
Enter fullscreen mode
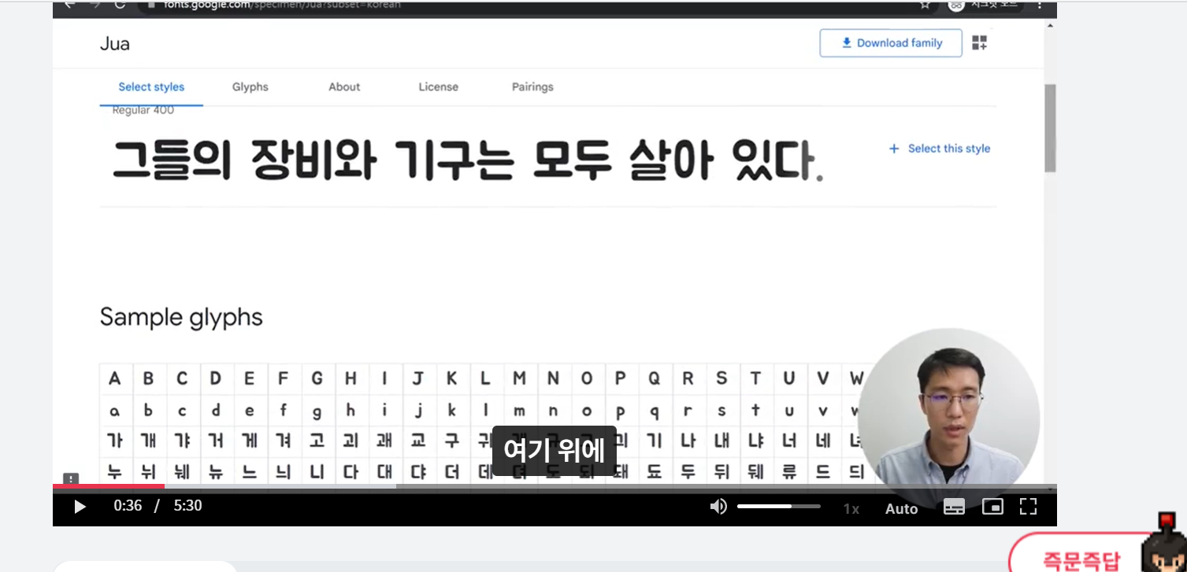point(1029,507)
